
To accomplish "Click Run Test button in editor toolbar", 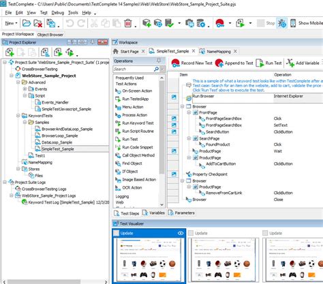I will click(269, 63).
